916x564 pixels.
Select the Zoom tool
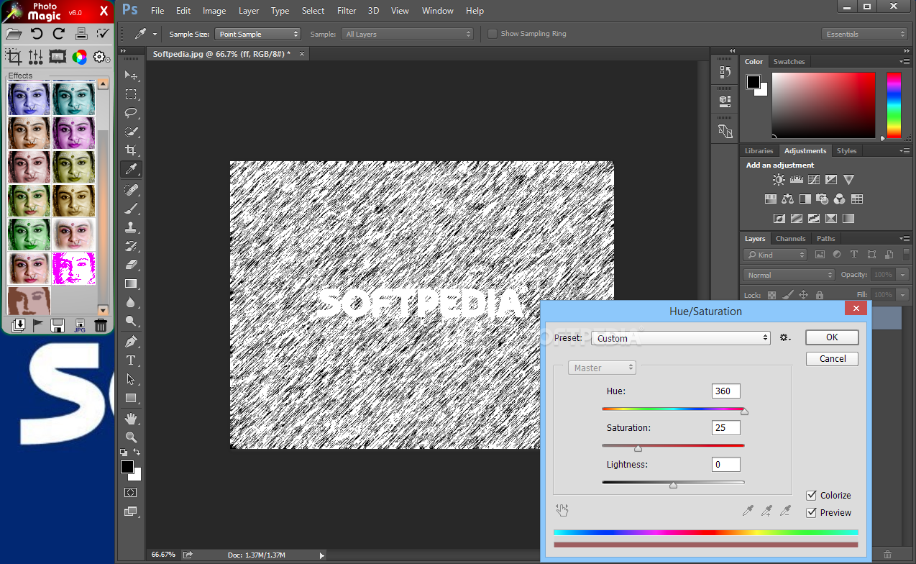pos(131,437)
